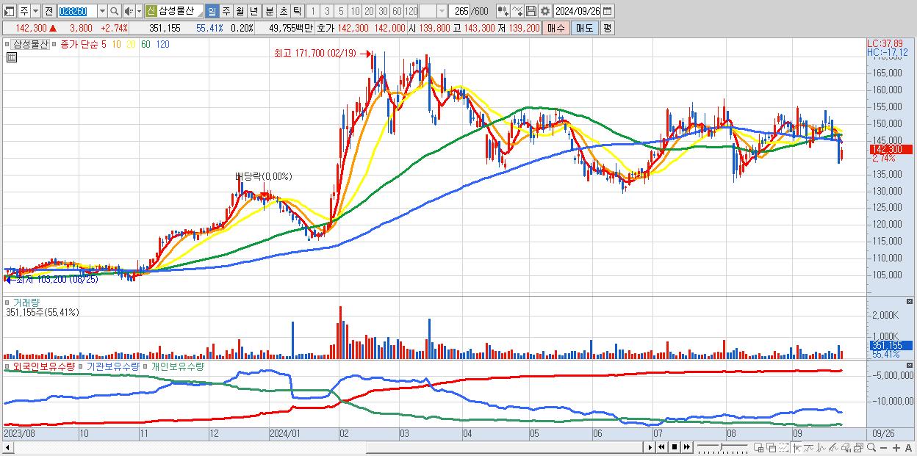
Task: Open the data table grid icon
Action: point(12,58)
